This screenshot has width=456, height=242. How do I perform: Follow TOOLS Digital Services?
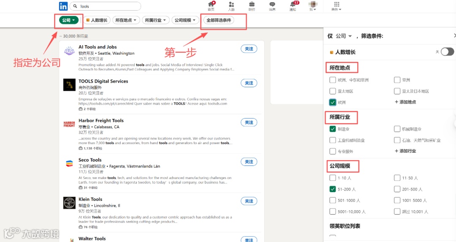tap(249, 83)
